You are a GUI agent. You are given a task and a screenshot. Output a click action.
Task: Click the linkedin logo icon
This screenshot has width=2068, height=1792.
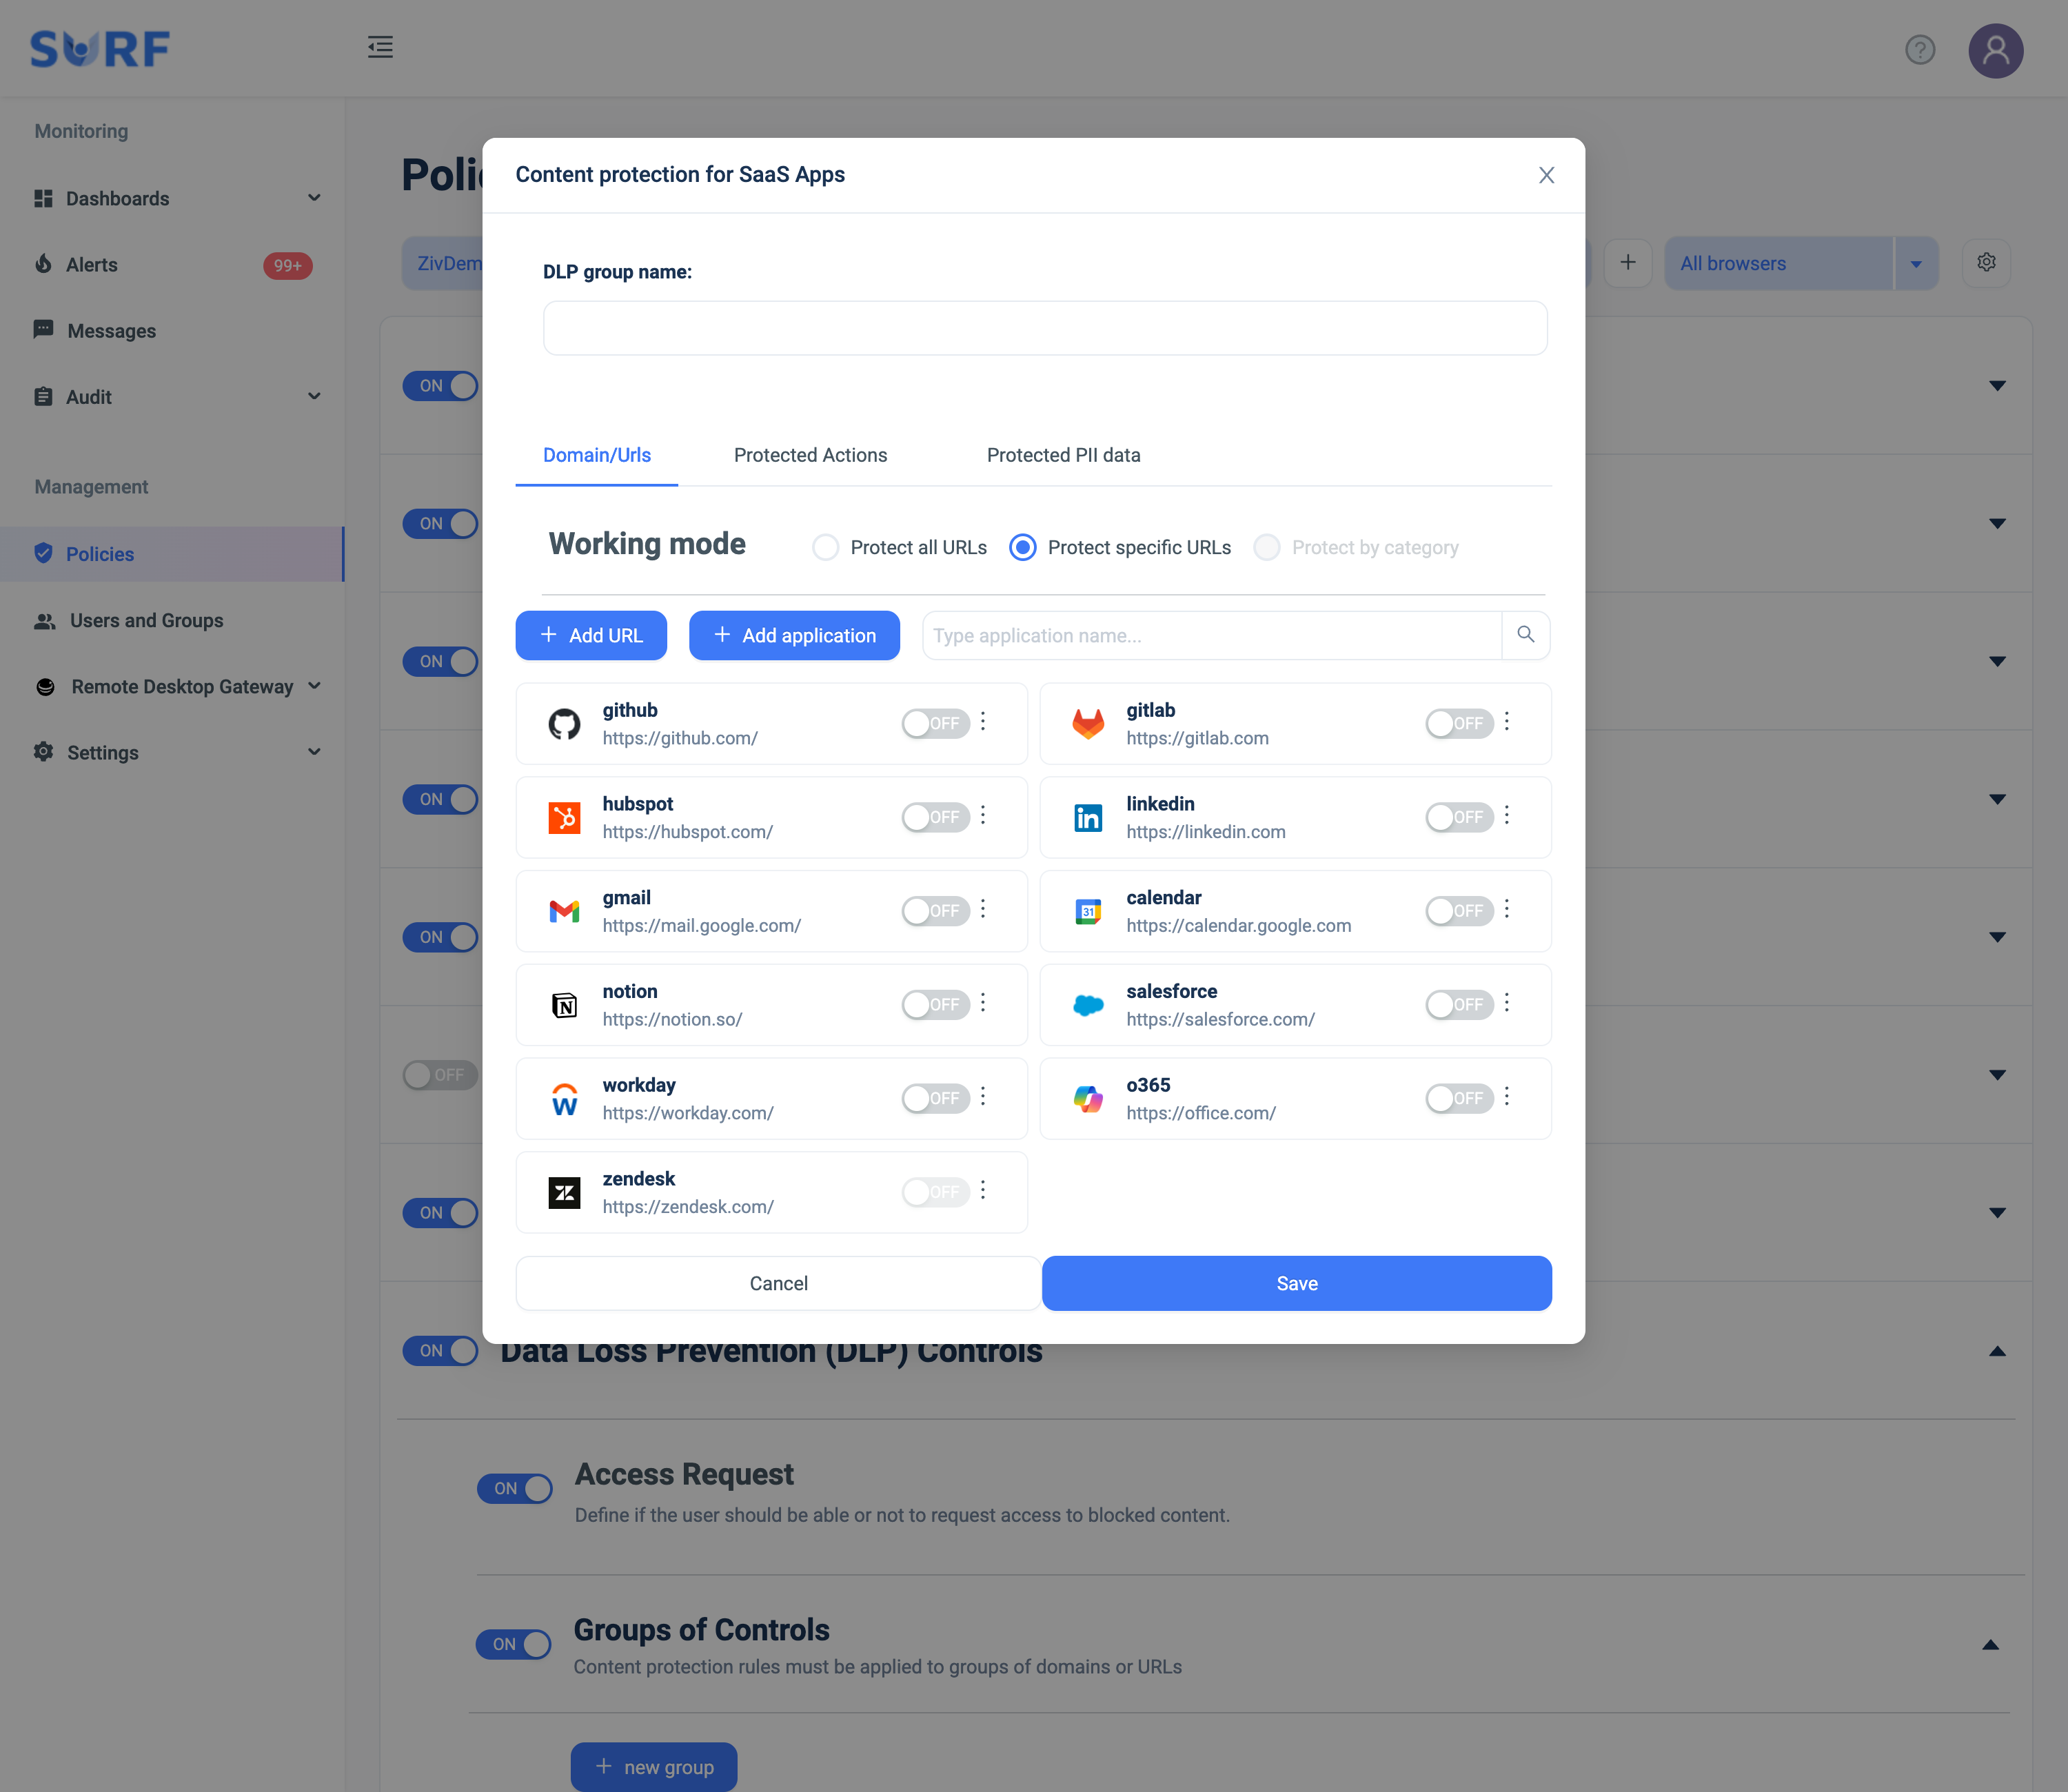(x=1088, y=818)
